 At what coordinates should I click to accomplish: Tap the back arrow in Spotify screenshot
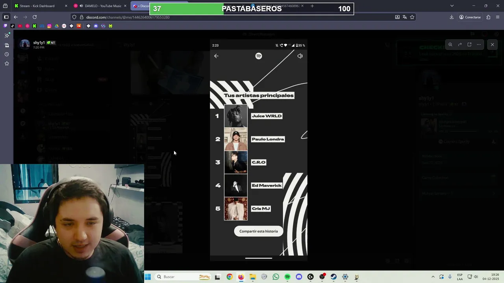click(216, 56)
